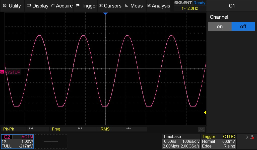The width and height of the screenshot is (257, 150).
Task: Click the plus icon to add channel
Action: [x=51, y=141]
